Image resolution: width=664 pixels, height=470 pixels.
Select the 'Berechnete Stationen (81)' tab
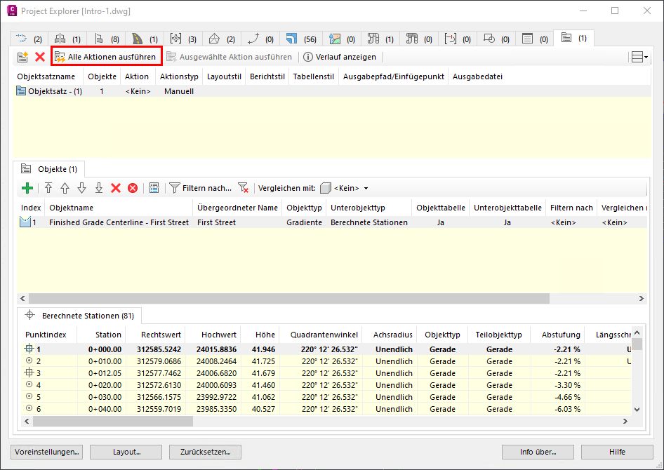pyautogui.click(x=79, y=315)
